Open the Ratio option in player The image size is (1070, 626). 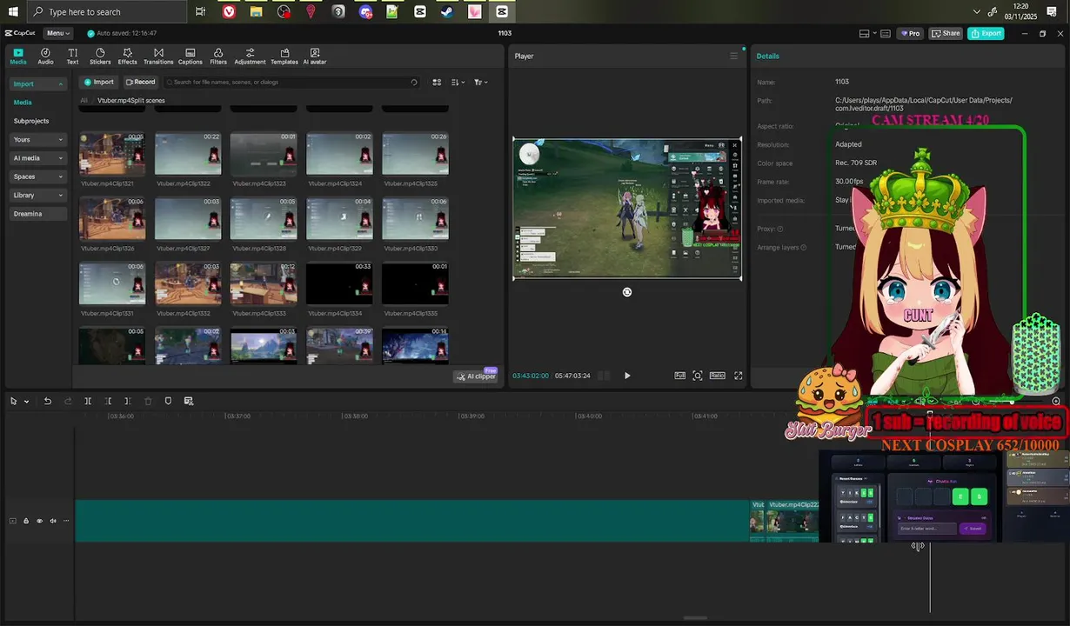pyautogui.click(x=718, y=376)
